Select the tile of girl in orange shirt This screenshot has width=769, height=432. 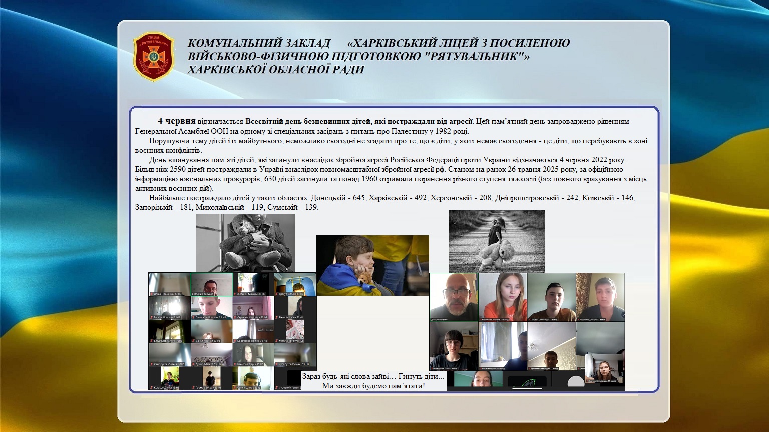point(503,297)
